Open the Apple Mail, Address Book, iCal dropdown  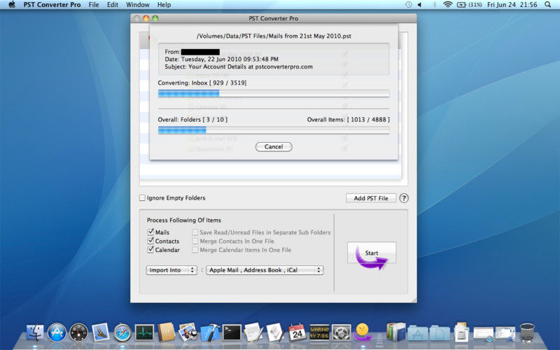(x=265, y=270)
